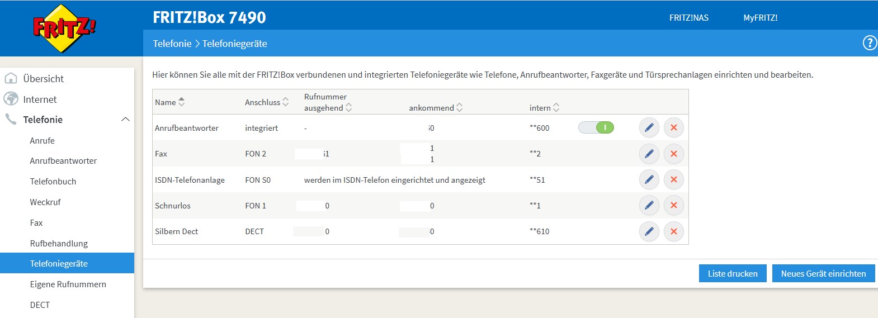878x318 pixels.
Task: Click the Liste drucken button
Action: click(733, 273)
